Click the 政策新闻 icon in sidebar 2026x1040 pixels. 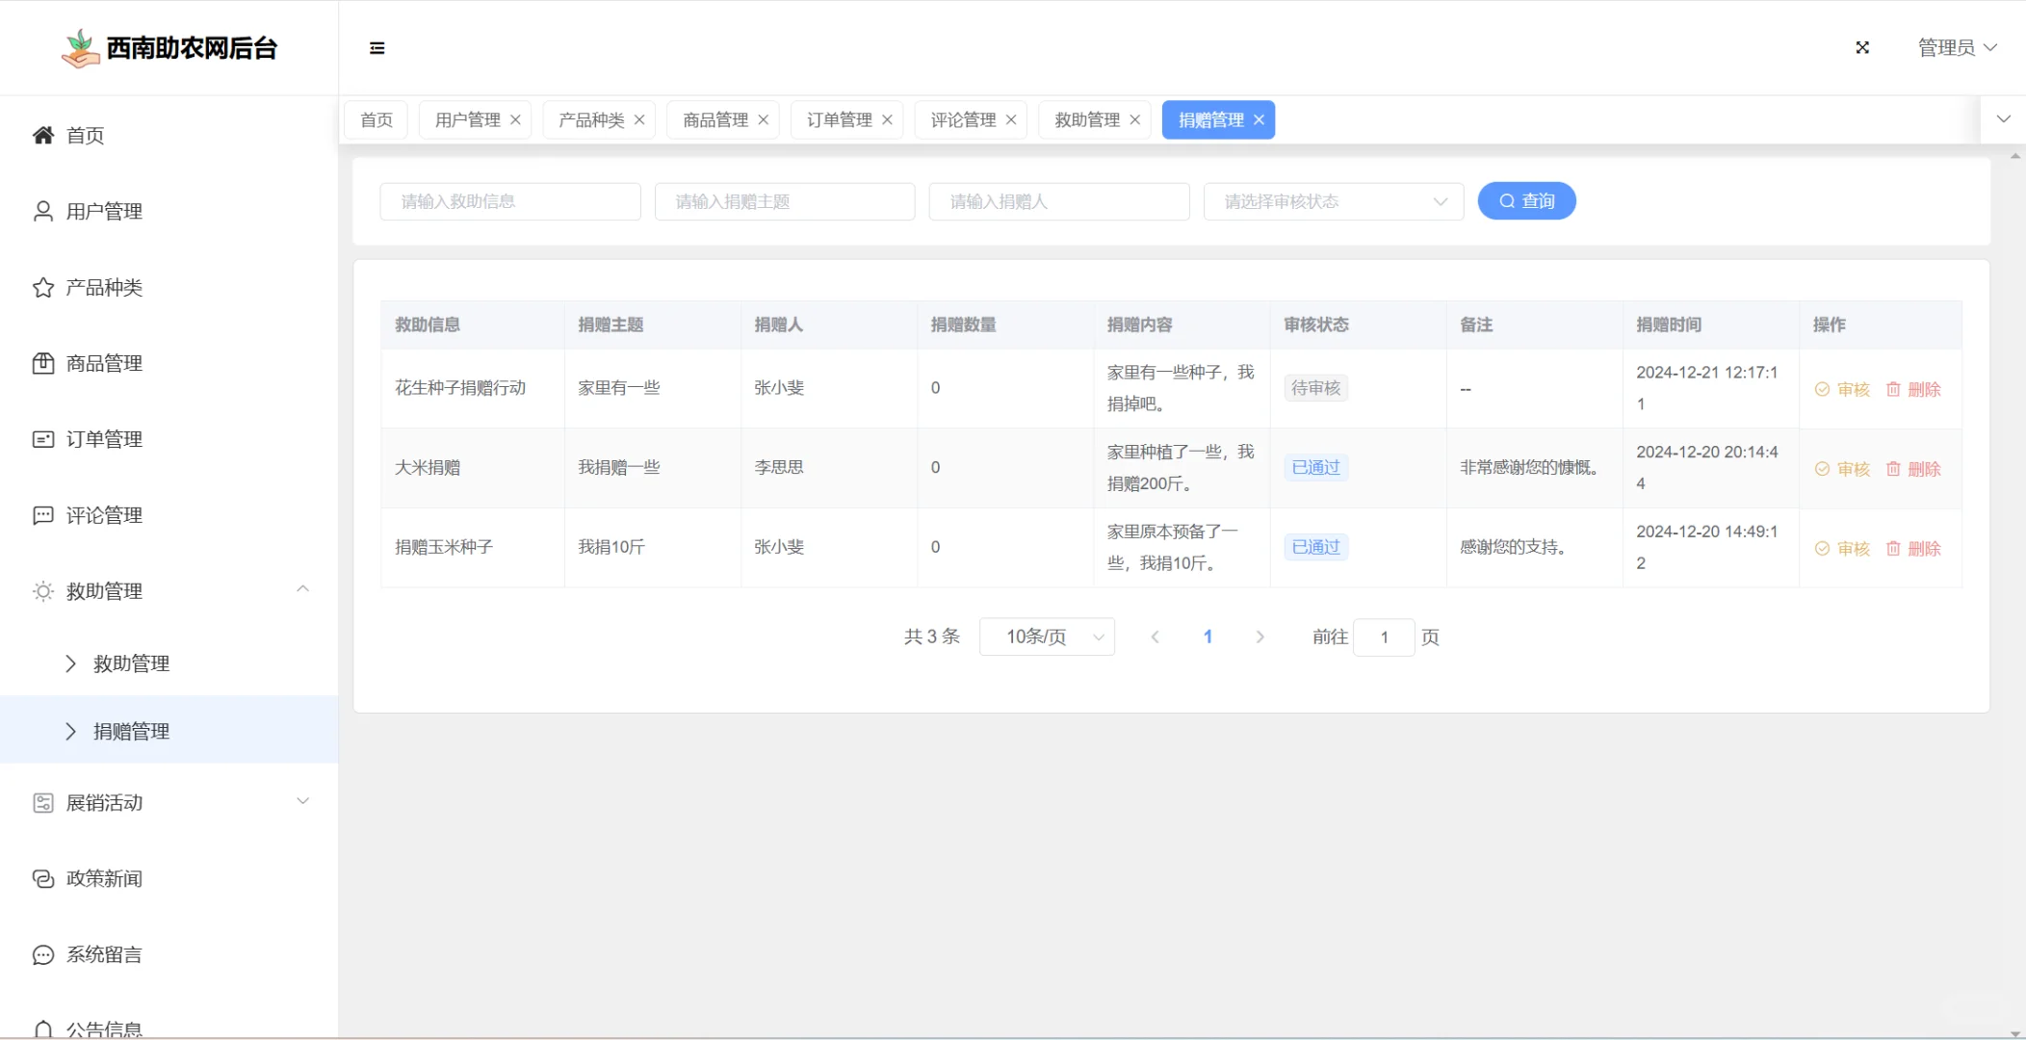click(x=42, y=878)
